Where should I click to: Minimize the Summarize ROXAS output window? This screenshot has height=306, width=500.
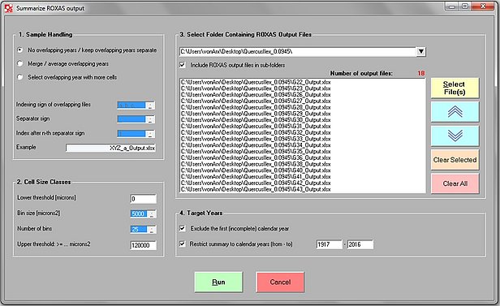click(451, 6)
